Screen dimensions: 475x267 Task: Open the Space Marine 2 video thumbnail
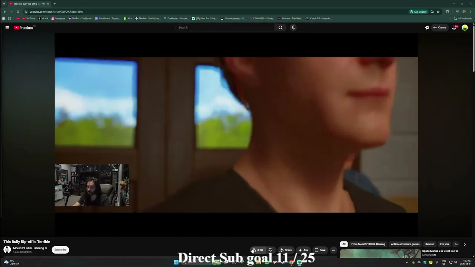[380, 253]
